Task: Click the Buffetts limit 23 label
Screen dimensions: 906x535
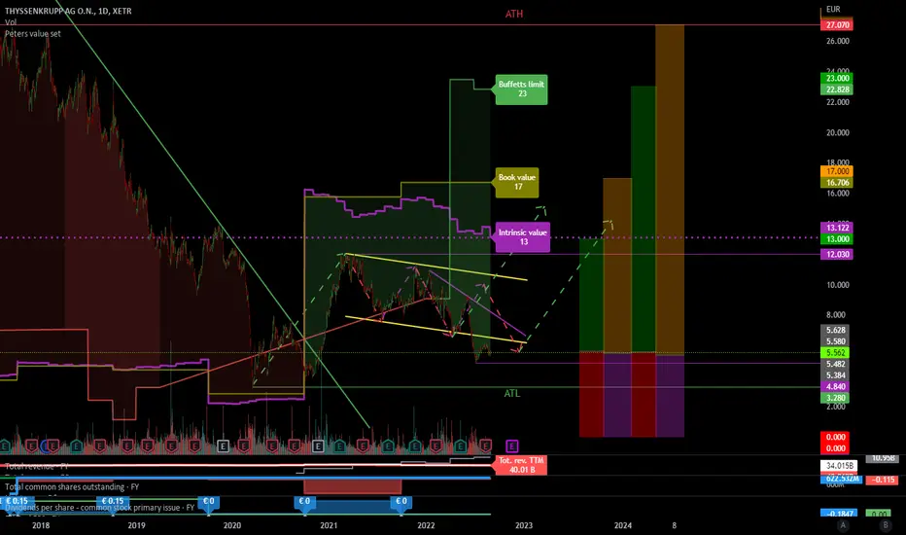Action: 521,89
